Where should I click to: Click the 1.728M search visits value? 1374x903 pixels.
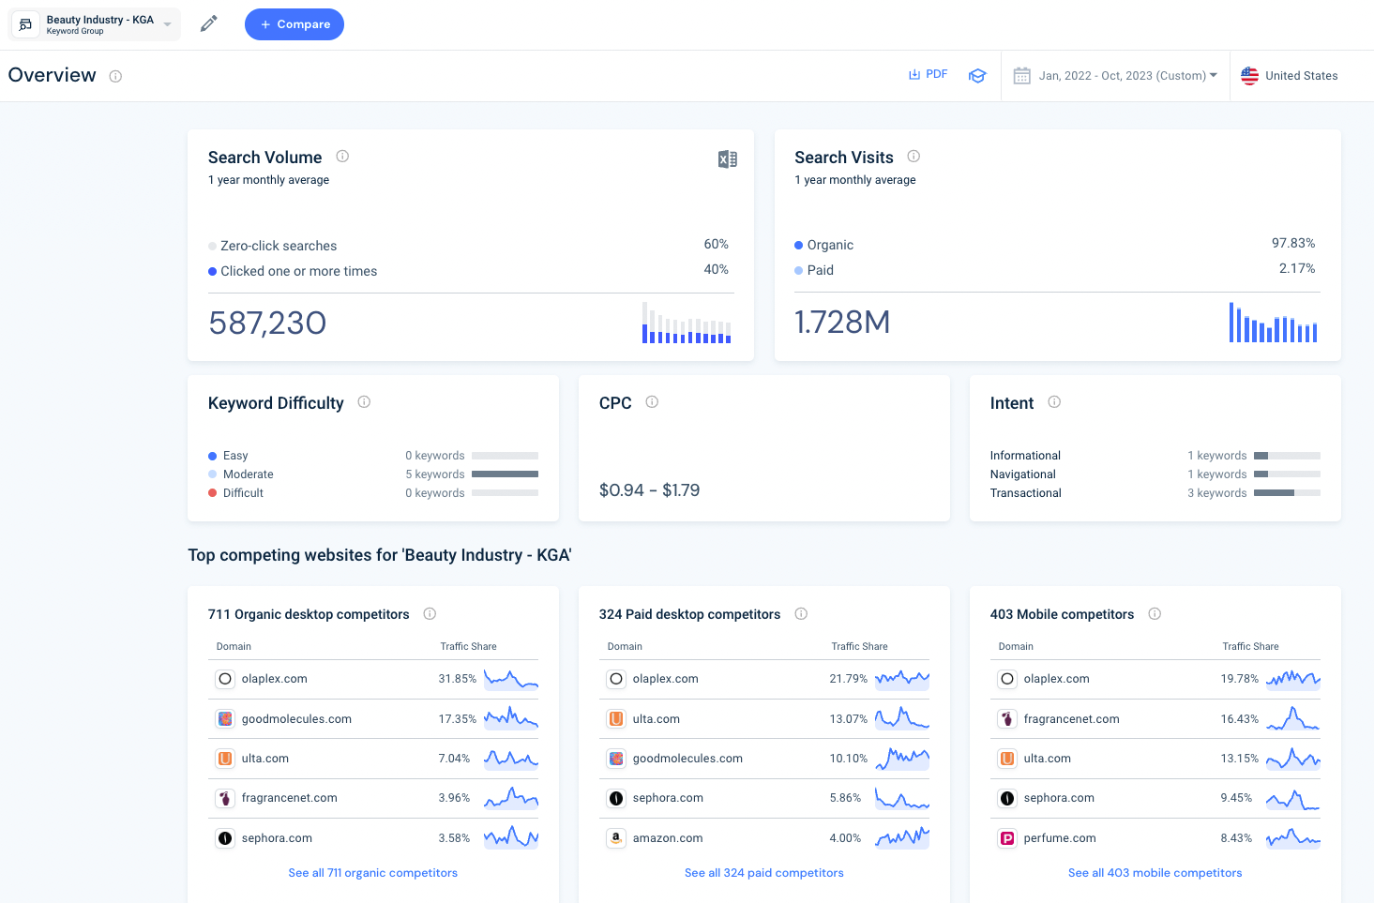pos(842,323)
